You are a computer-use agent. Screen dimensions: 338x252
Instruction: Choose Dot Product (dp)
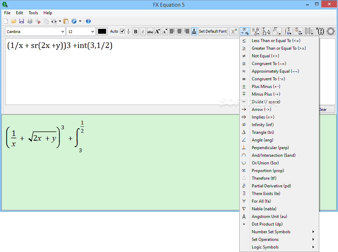(279, 224)
